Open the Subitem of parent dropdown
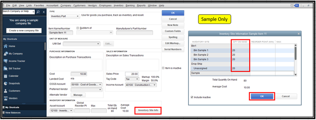This screenshot has width=316, height=120. tap(95, 33)
